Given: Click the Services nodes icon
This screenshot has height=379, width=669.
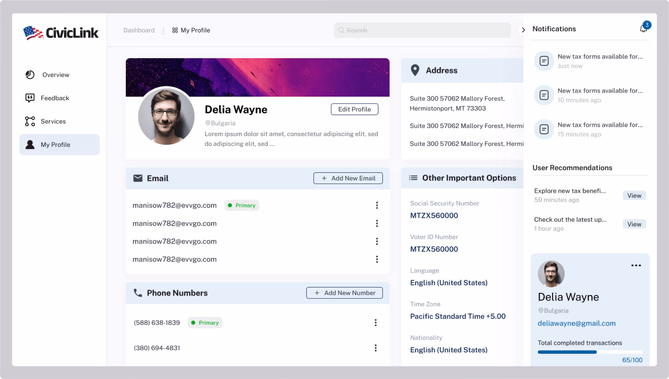Looking at the screenshot, I should pyautogui.click(x=30, y=121).
